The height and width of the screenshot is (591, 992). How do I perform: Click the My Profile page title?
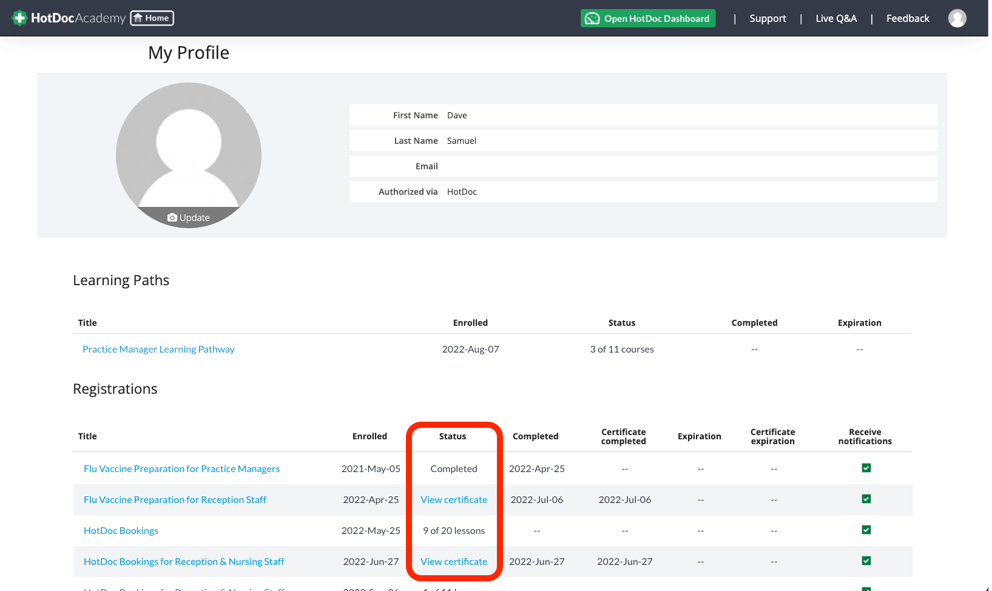[x=189, y=53]
